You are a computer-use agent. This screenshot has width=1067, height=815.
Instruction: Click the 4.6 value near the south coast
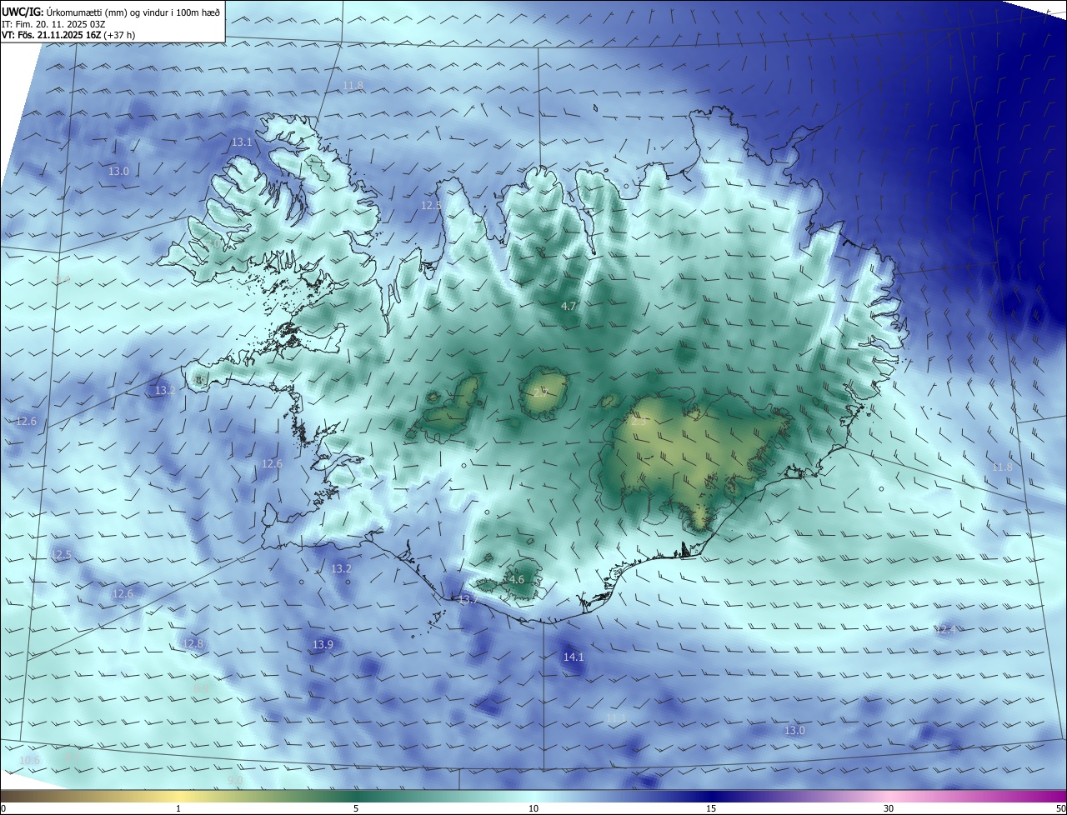tap(516, 580)
